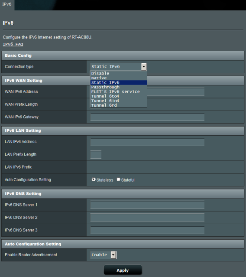Focus the LAN Prefix Length field
Viewport: 246px width, 277px height.
pyautogui.click(x=96, y=155)
